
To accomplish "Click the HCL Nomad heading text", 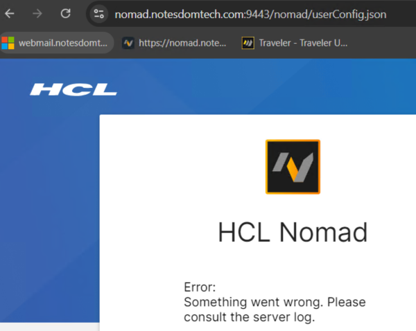I will point(293,233).
